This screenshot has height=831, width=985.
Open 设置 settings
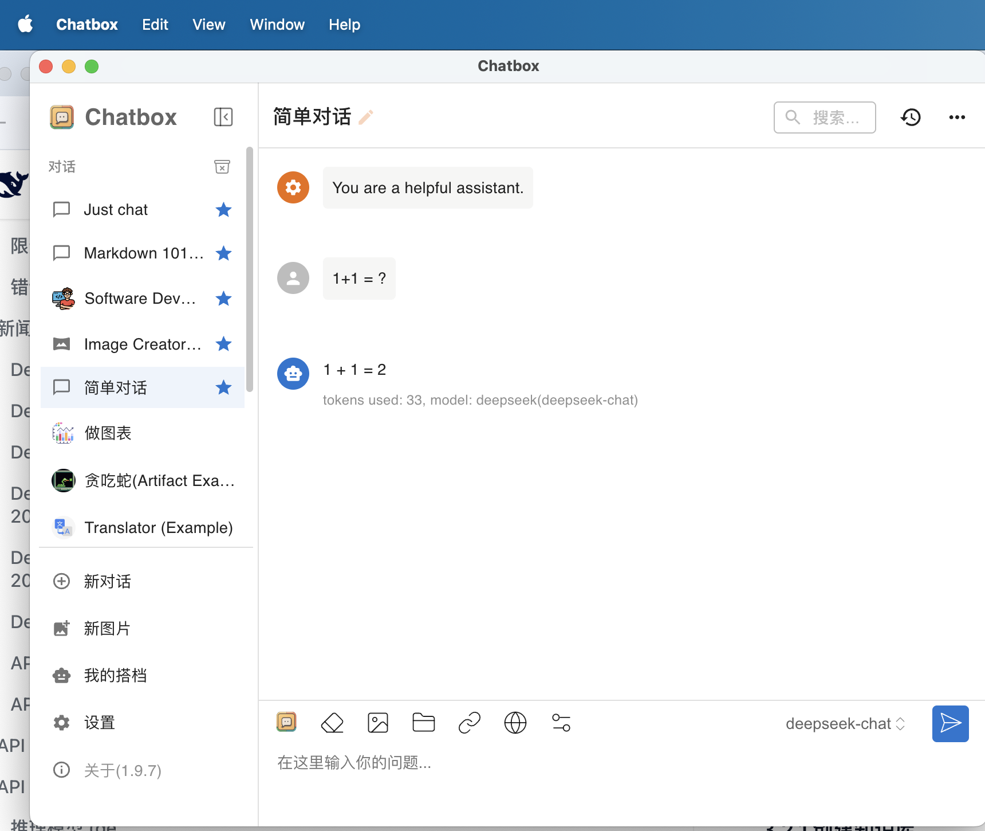[143, 722]
